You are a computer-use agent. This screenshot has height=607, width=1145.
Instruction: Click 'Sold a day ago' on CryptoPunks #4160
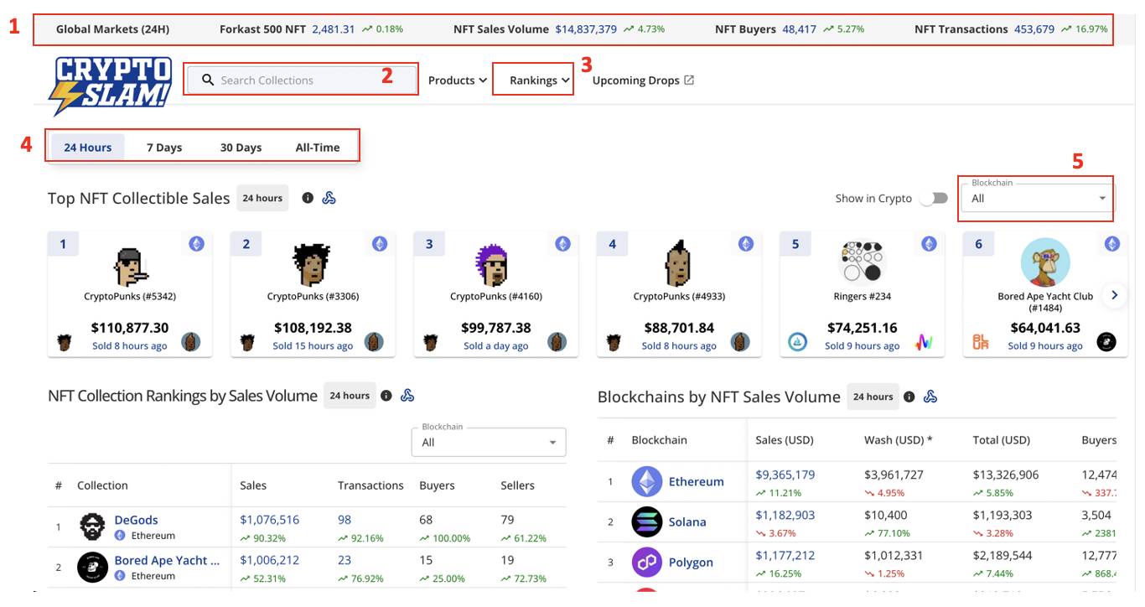[496, 345]
